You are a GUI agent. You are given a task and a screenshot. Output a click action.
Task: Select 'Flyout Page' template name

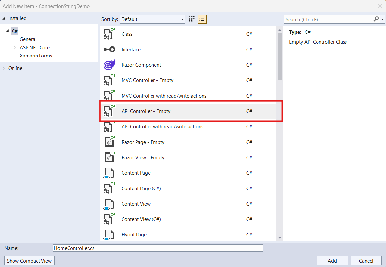coord(134,235)
